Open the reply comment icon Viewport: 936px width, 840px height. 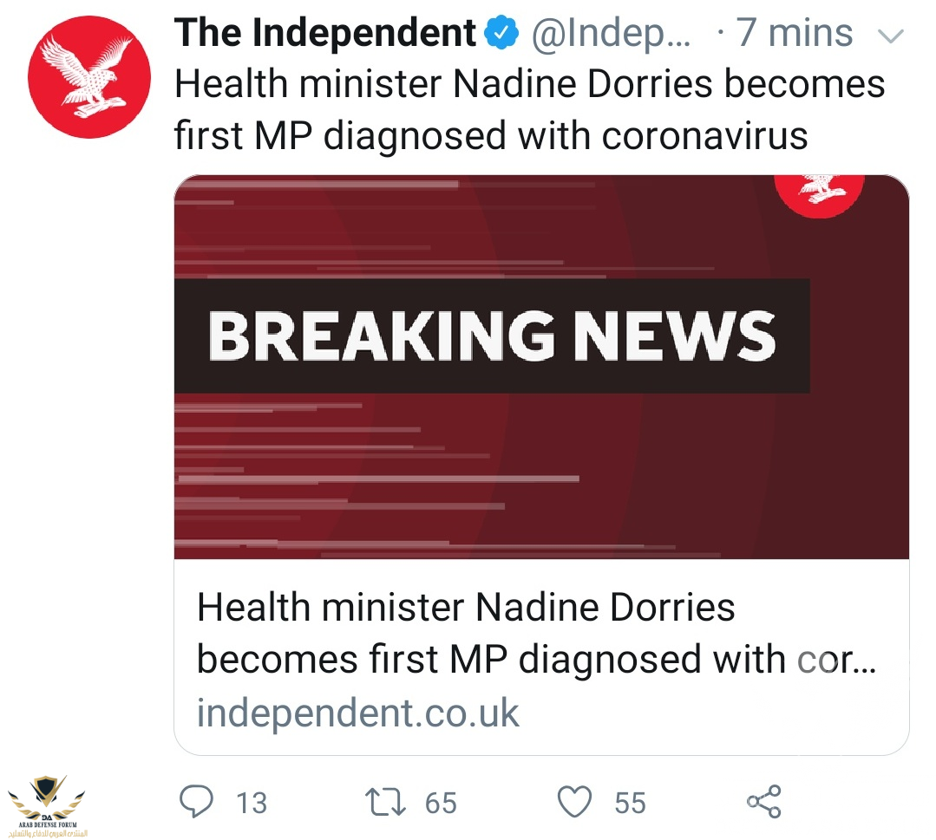coord(196,801)
